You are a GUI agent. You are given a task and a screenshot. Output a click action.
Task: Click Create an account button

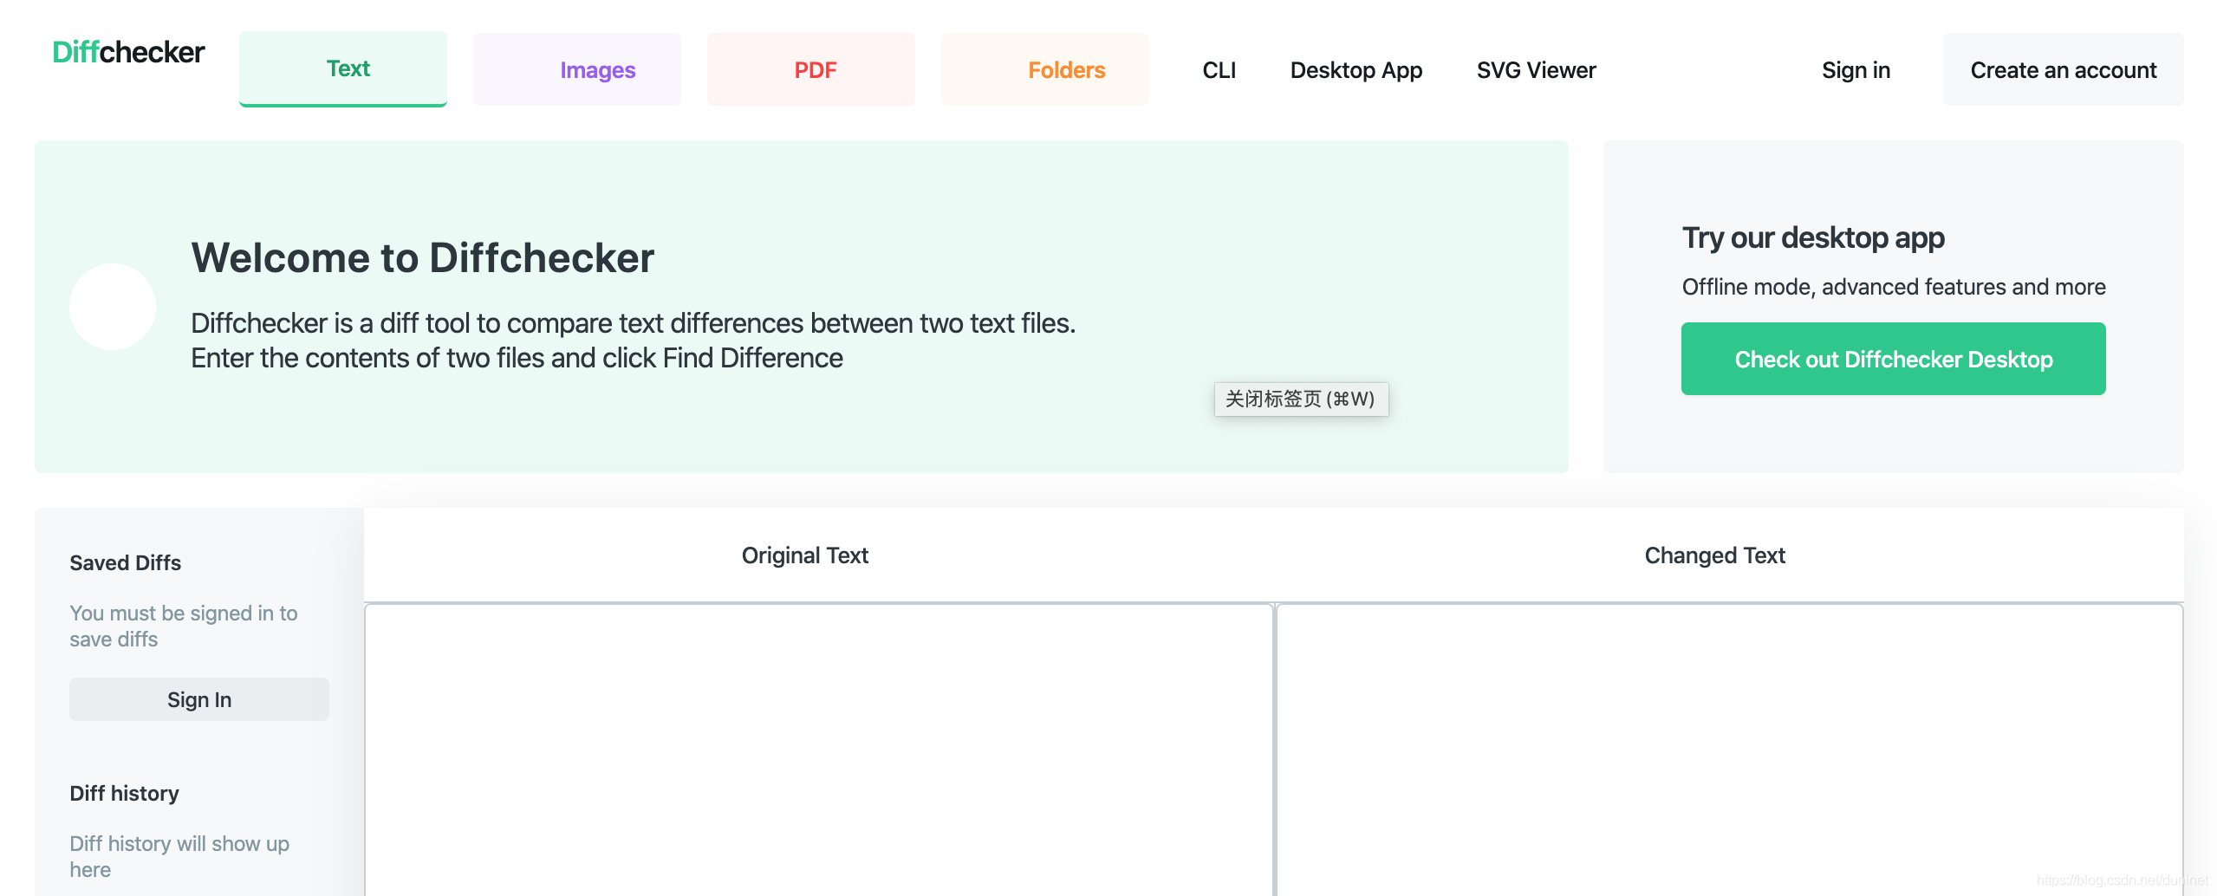click(x=2063, y=69)
